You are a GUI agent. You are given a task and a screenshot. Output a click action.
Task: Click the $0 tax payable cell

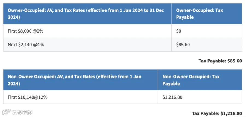[x=178, y=31]
